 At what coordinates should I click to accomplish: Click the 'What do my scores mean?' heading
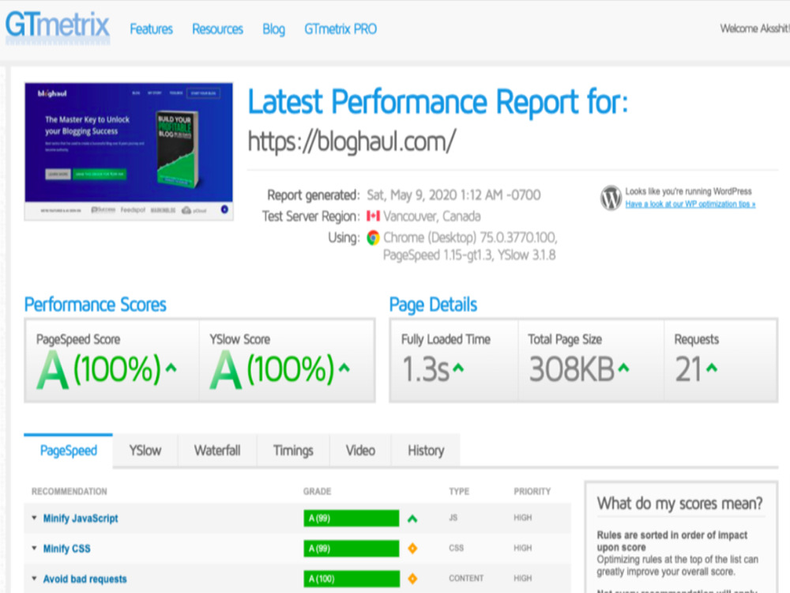pyautogui.click(x=680, y=503)
